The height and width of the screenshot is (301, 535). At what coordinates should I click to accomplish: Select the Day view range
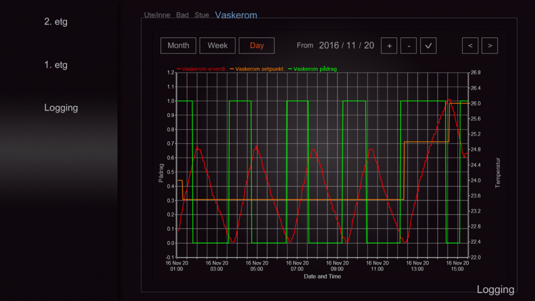point(256,46)
